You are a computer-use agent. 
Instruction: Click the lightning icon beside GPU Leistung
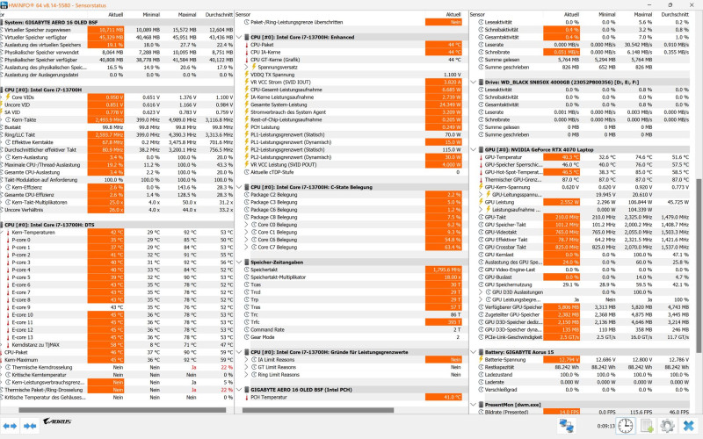481,202
